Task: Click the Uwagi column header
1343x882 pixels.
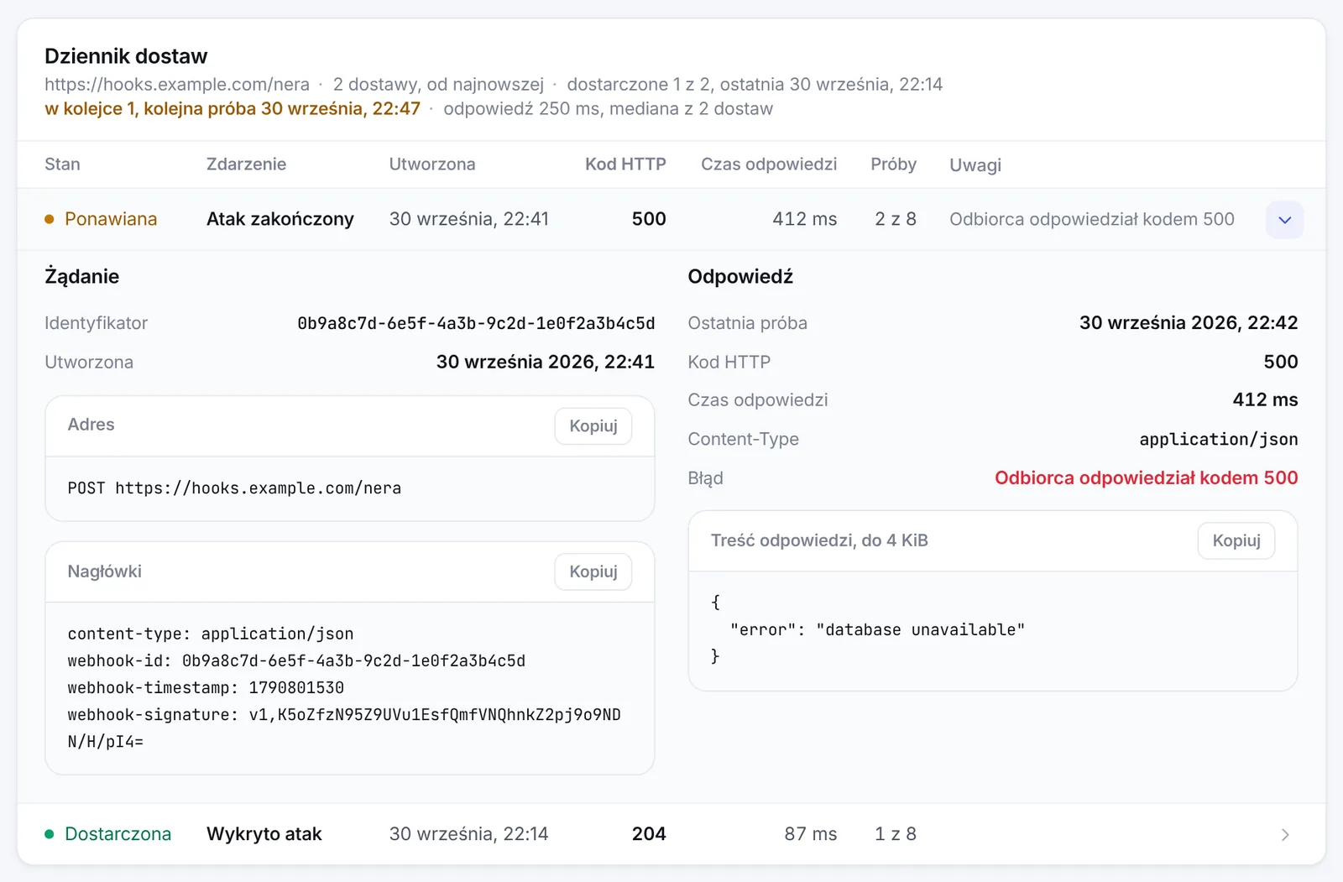Action: (x=975, y=165)
